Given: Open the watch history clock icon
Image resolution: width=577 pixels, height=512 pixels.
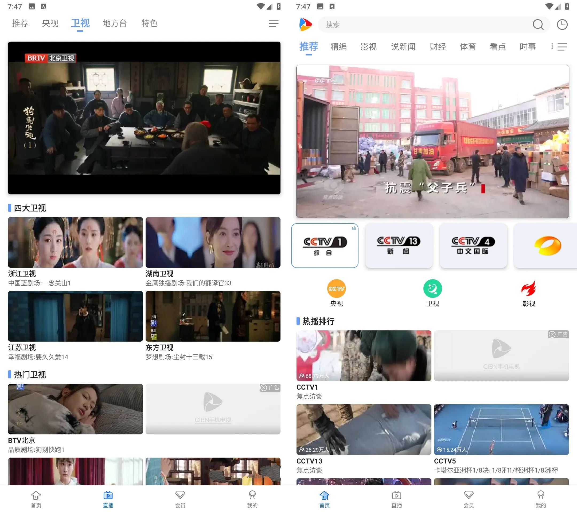Looking at the screenshot, I should (562, 25).
